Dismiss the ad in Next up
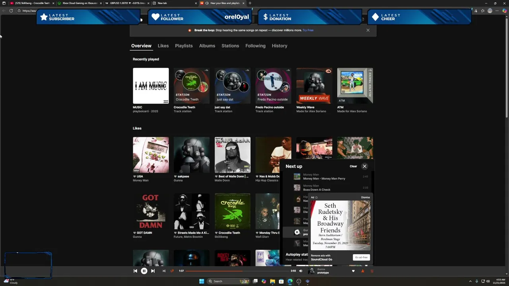 tap(365, 197)
